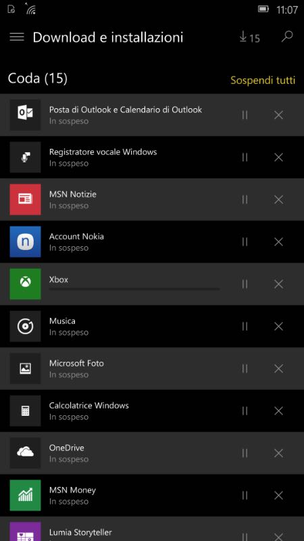The image size is (304, 541).
Task: Pause the Microsoft Foto download
Action: click(x=245, y=369)
